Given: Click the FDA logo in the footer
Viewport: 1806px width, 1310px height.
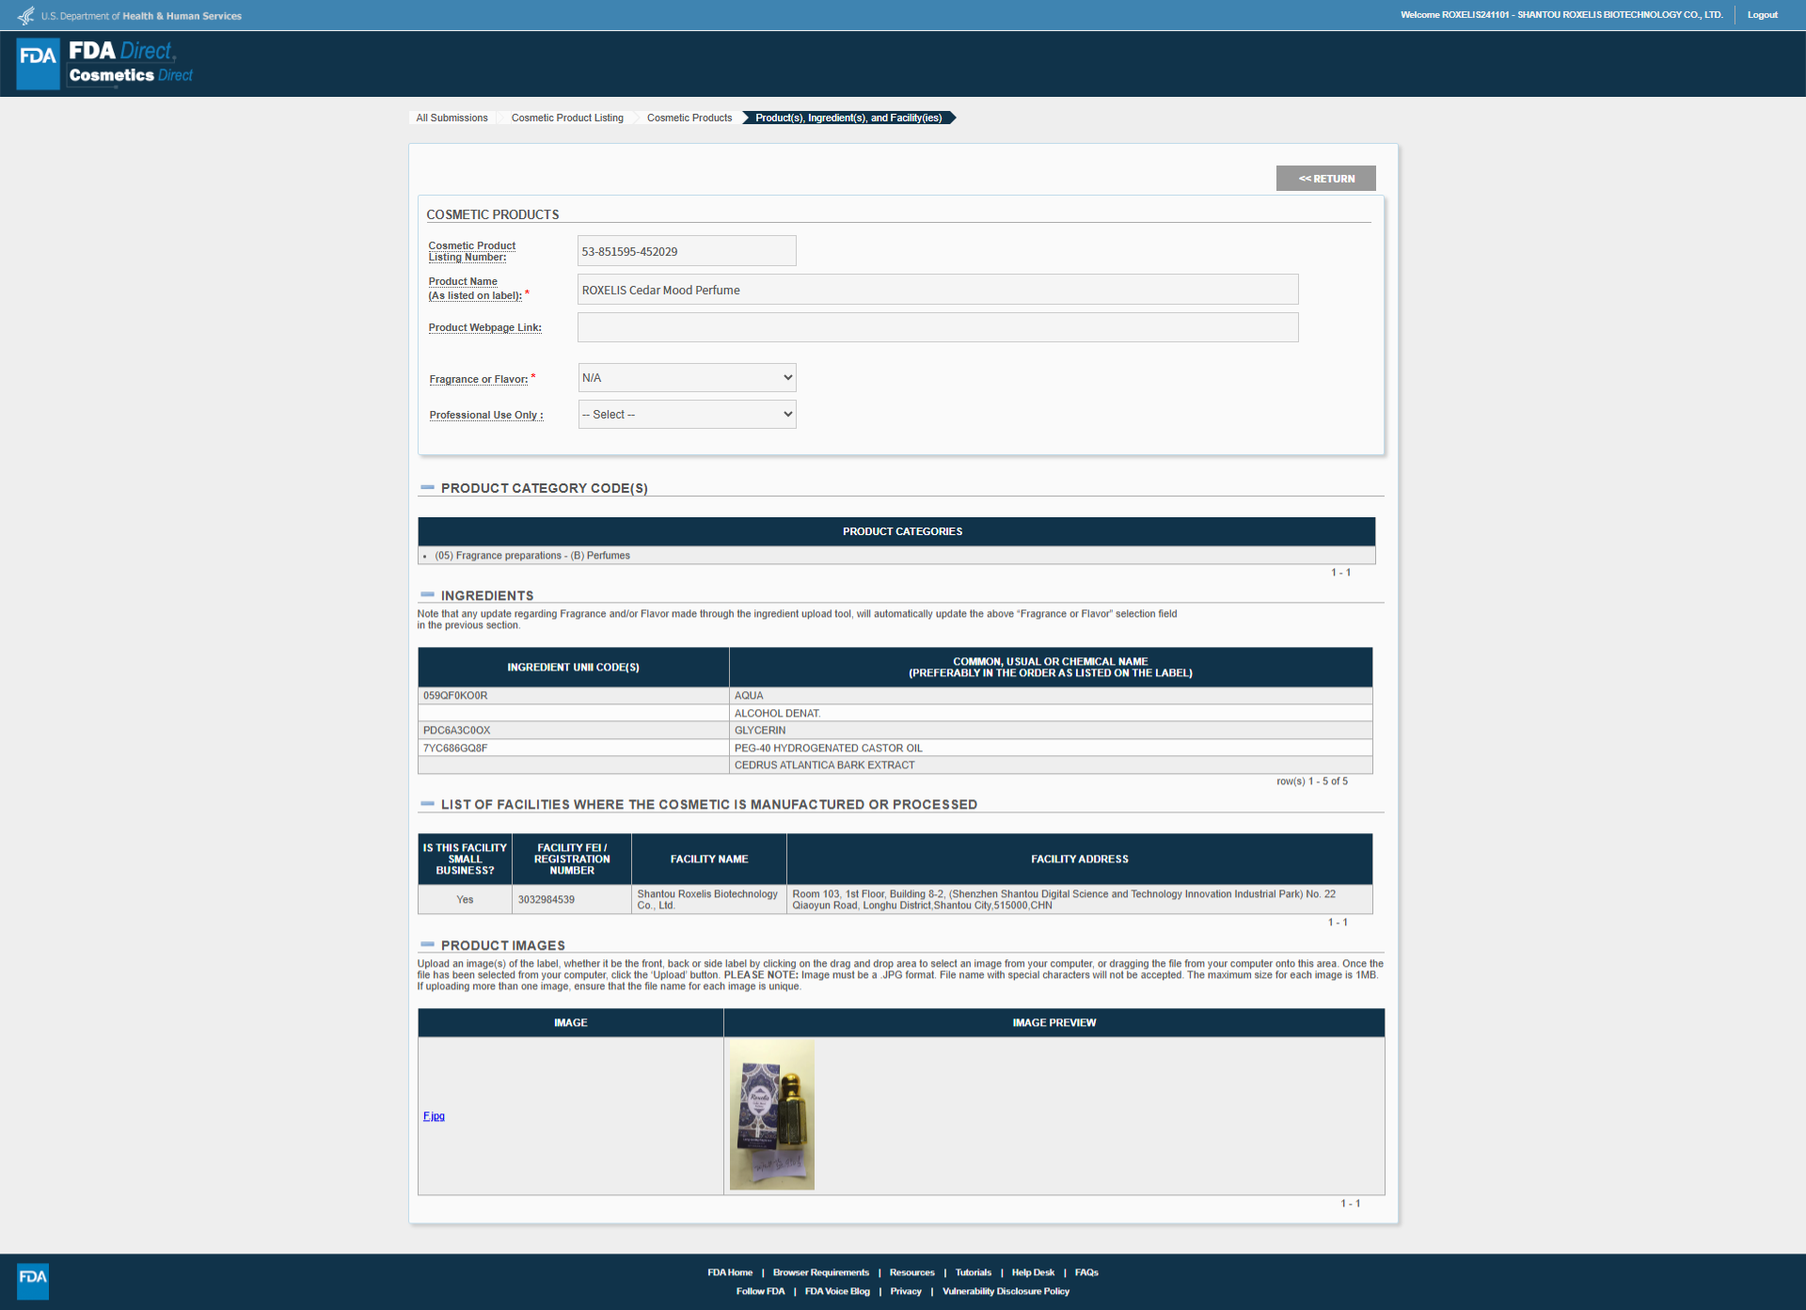Looking at the screenshot, I should (x=33, y=1280).
